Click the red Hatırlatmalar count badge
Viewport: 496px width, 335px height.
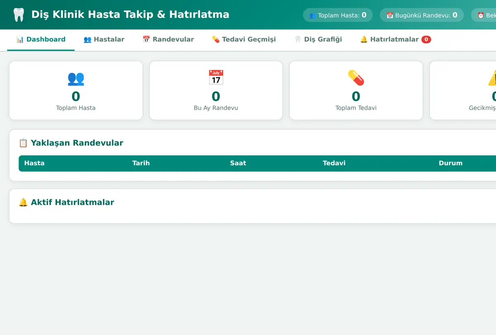pos(426,40)
